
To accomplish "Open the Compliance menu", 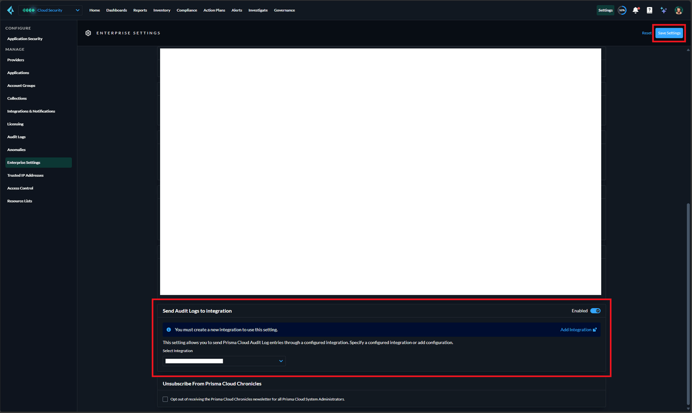I will 187,10.
